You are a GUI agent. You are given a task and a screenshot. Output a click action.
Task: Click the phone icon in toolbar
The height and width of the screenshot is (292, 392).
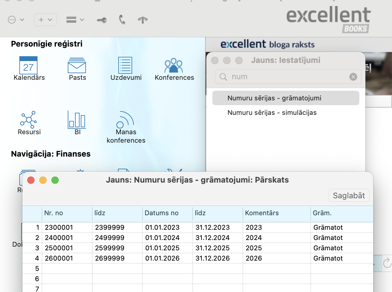pos(122,20)
